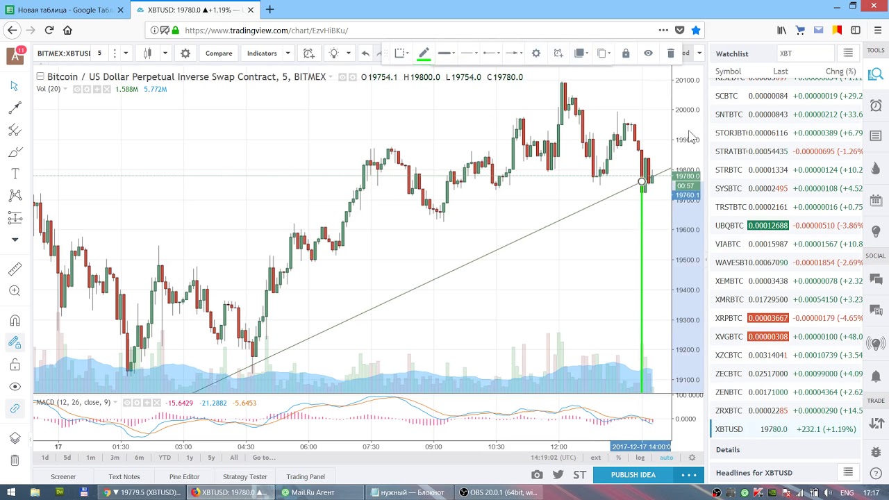Open visual order layers in floating toolbar

581,53
